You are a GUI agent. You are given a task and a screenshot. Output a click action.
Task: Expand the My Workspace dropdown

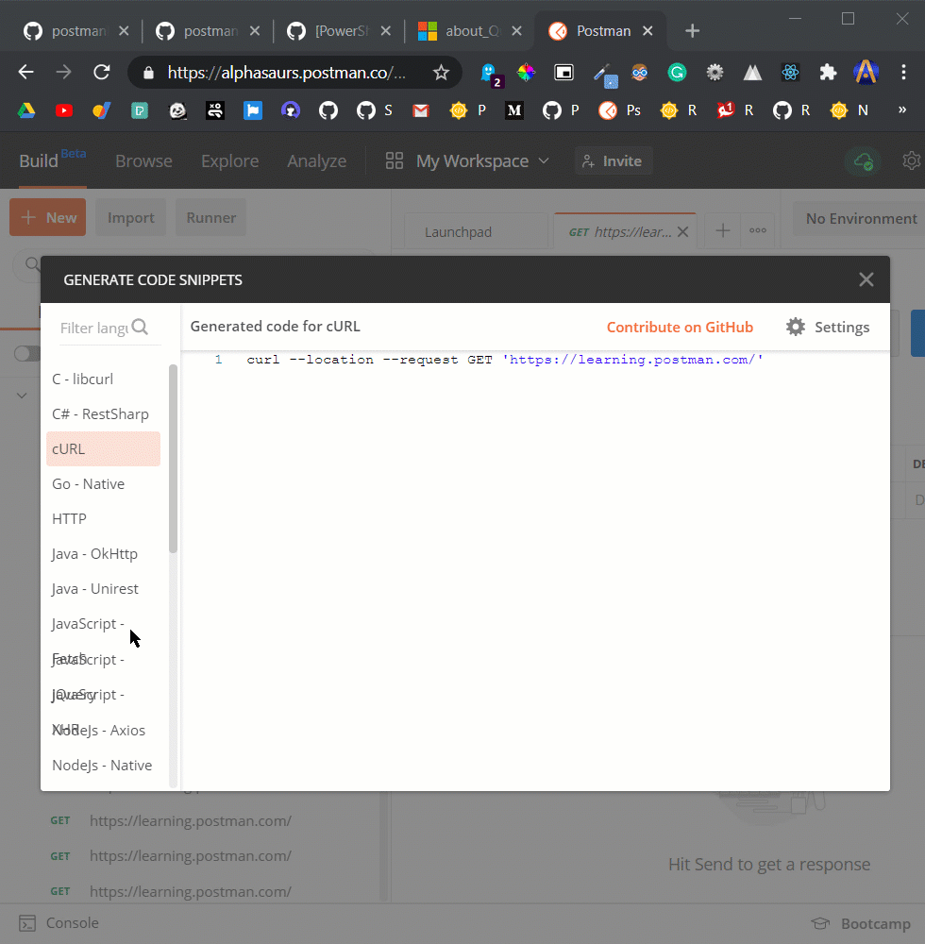click(545, 160)
